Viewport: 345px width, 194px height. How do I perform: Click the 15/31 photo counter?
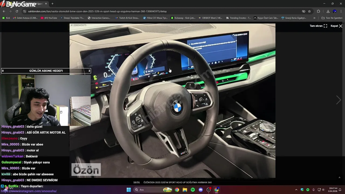pos(137,182)
